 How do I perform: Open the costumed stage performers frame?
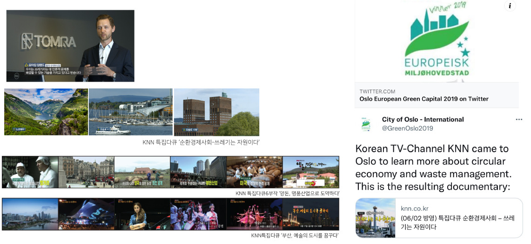198,214
